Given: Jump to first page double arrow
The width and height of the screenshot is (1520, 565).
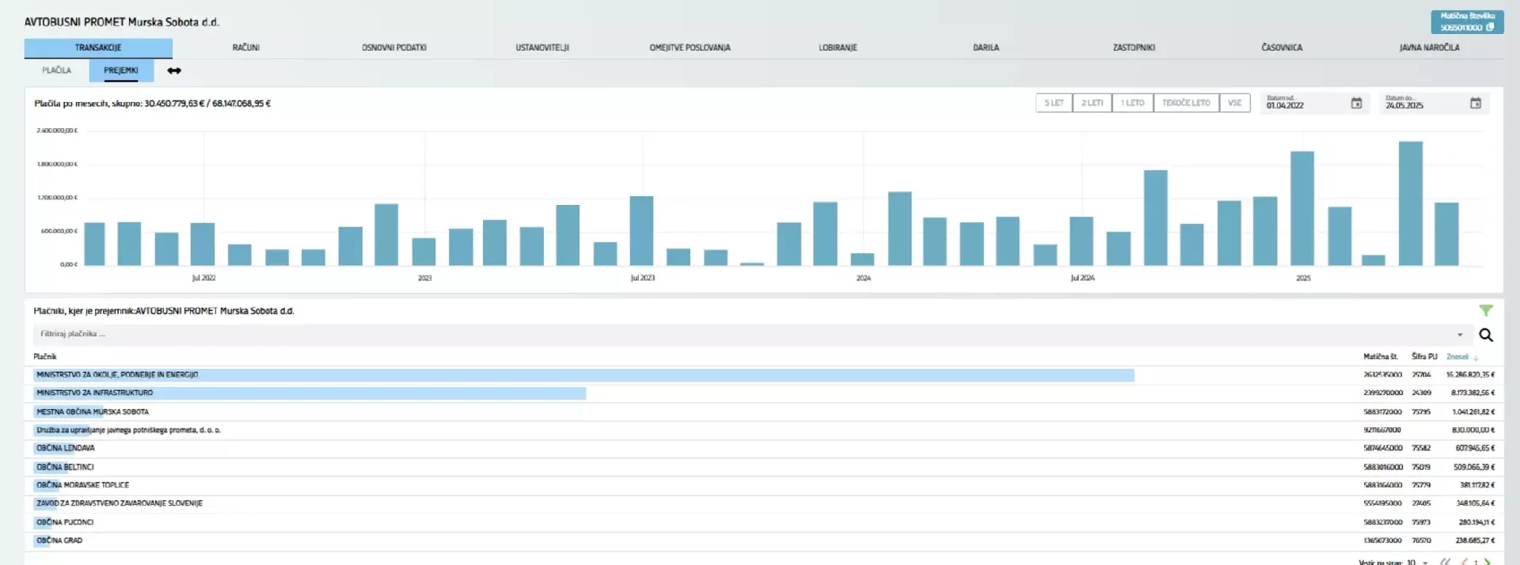Looking at the screenshot, I should [1445, 561].
